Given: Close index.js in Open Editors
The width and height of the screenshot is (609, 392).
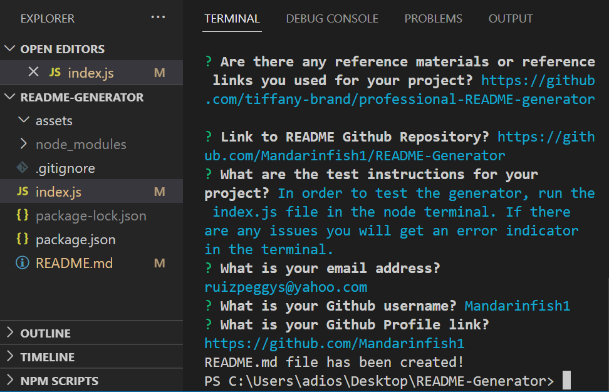Looking at the screenshot, I should coord(33,73).
